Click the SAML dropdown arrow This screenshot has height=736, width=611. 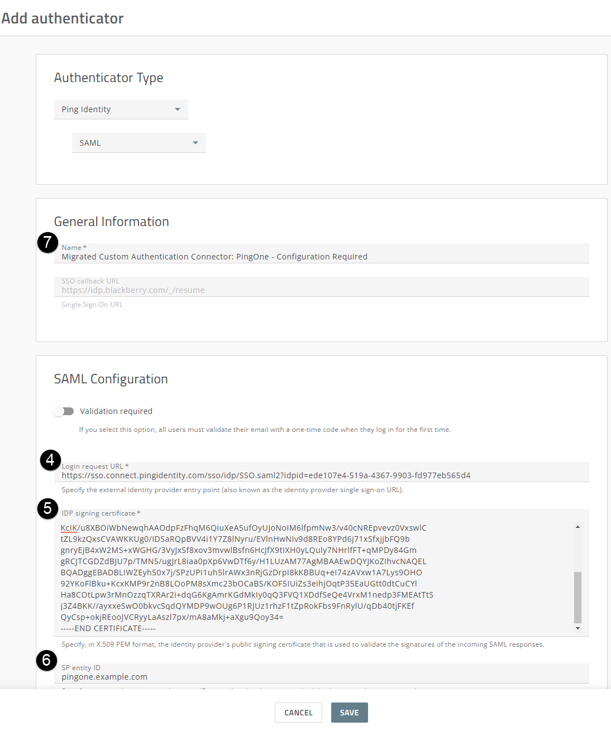pos(195,143)
